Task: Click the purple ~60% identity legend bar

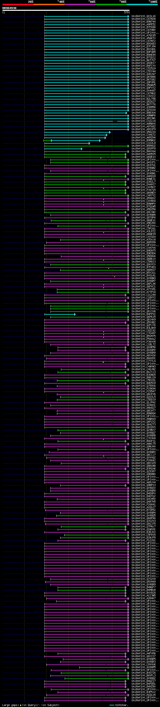Action: tap(80, 5)
